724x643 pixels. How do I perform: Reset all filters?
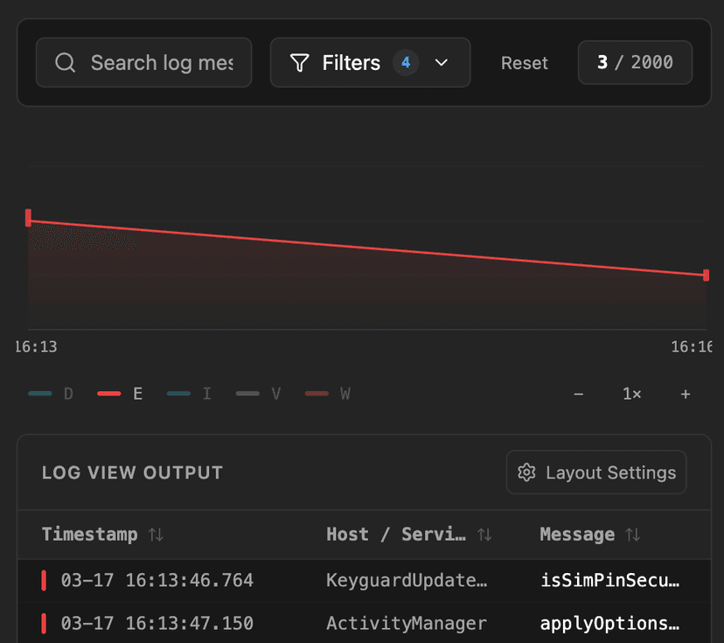(524, 63)
